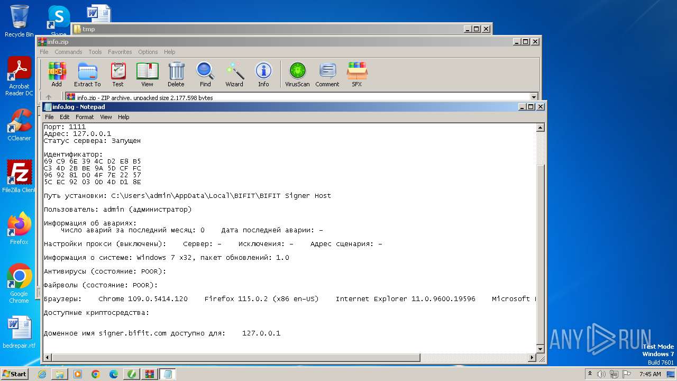Click the line 'Порт: 1111'
The width and height of the screenshot is (677, 381).
click(65, 127)
